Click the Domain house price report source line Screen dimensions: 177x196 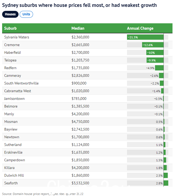[43, 194]
